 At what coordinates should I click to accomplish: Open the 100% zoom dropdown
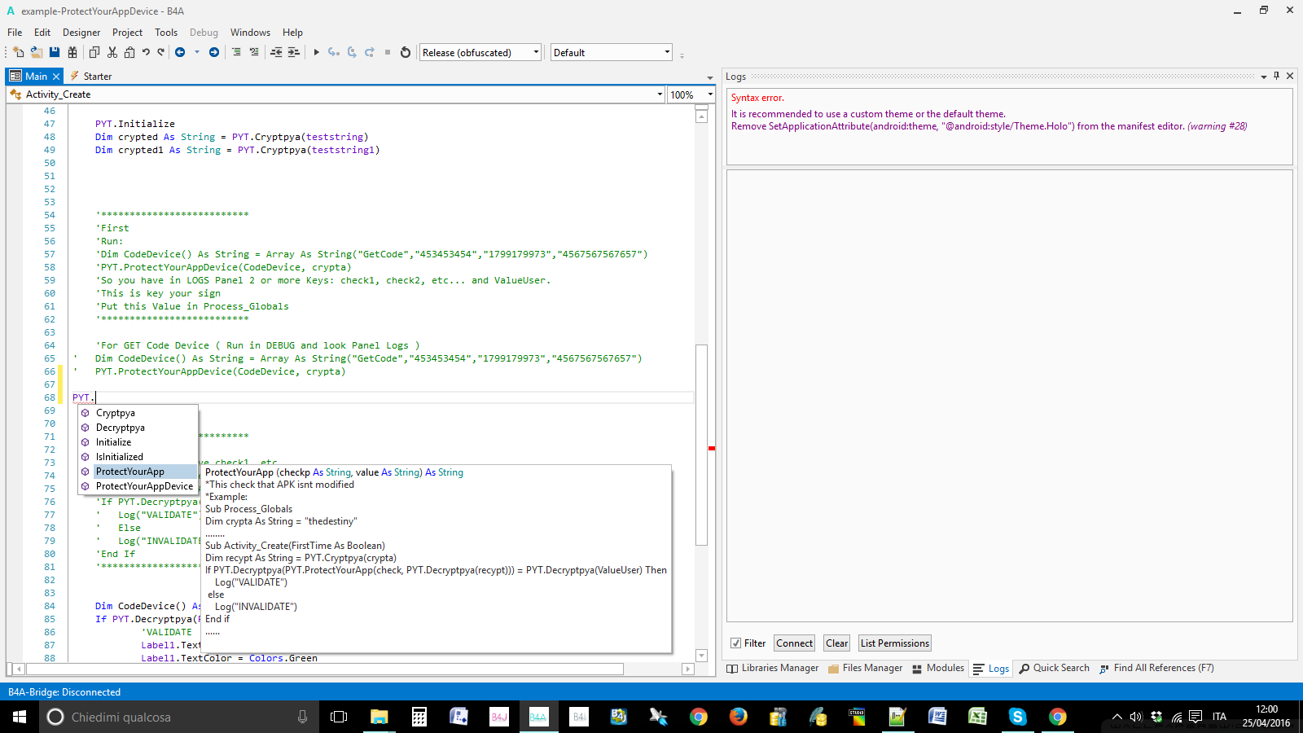pos(710,94)
